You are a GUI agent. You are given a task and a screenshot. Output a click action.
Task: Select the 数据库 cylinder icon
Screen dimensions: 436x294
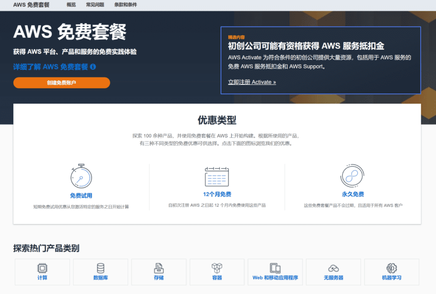[100, 268]
